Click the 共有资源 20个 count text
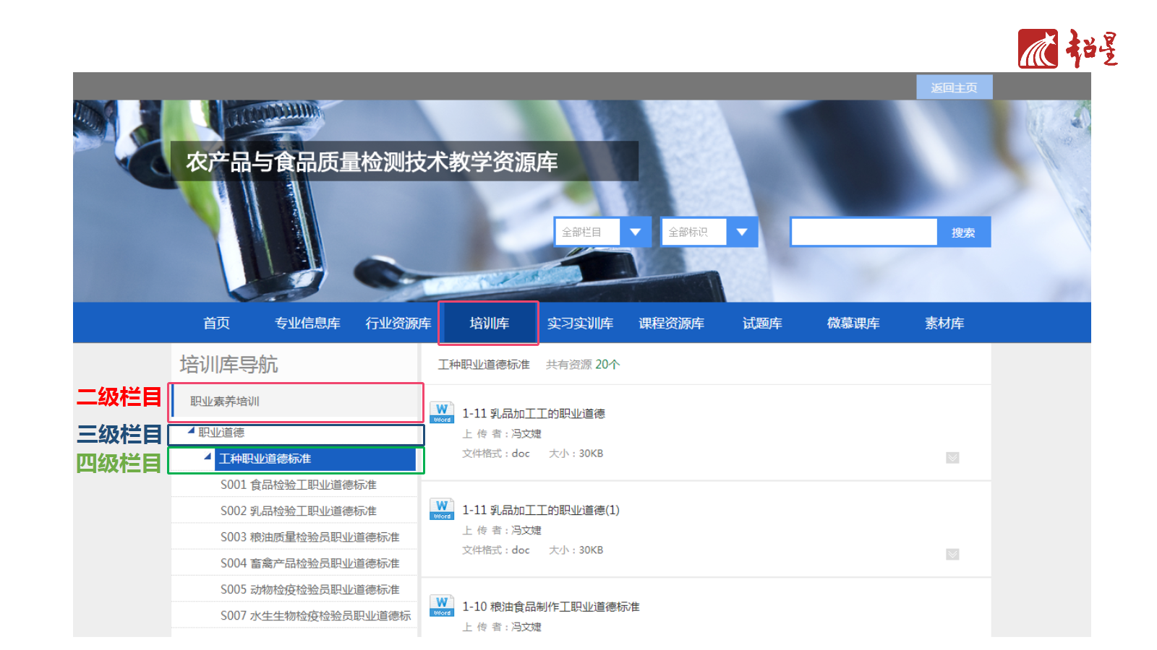The image size is (1157, 650). pos(583,365)
